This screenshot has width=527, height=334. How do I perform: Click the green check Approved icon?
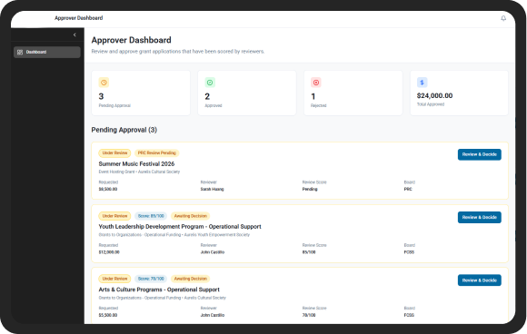point(210,83)
